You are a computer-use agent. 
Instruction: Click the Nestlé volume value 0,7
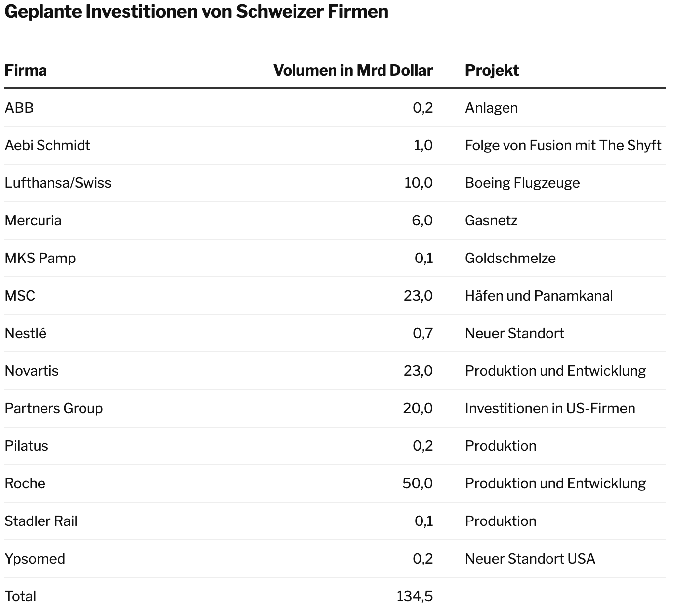422,333
